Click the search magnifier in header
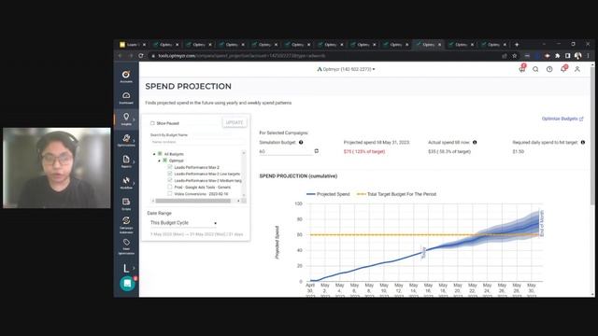The image size is (598, 336). [535, 69]
